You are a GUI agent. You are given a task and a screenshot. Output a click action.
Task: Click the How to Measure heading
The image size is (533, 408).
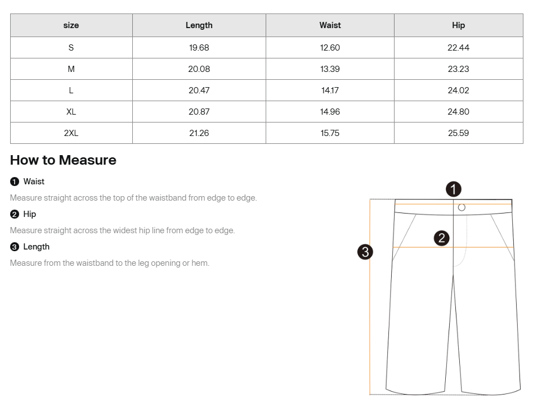[x=63, y=160]
